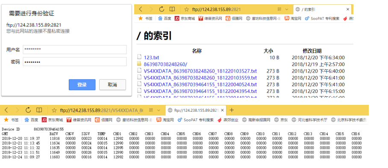Click date '2018/12/19 上午2:57:00'

coord(318,64)
